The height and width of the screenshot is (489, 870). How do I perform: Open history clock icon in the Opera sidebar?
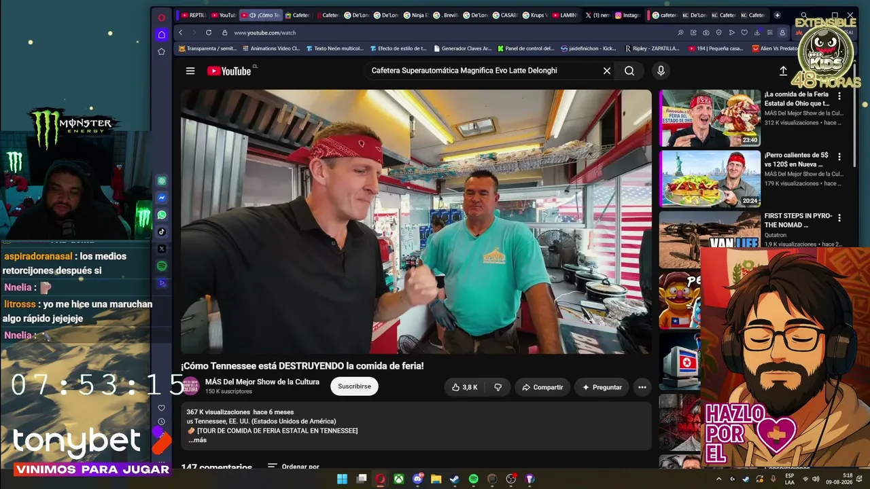(x=162, y=422)
